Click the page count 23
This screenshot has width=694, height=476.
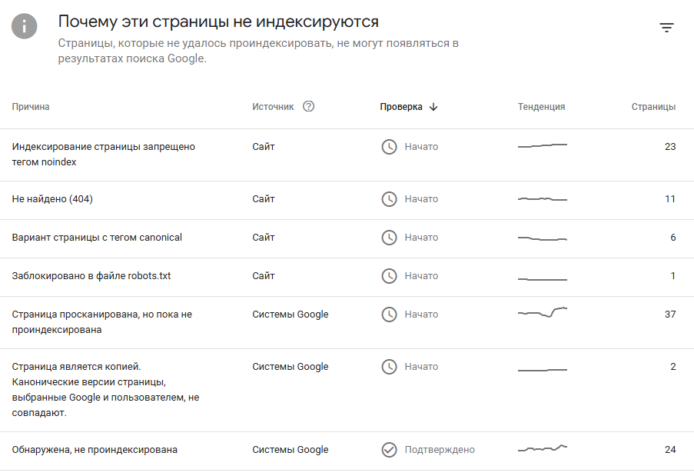[670, 147]
